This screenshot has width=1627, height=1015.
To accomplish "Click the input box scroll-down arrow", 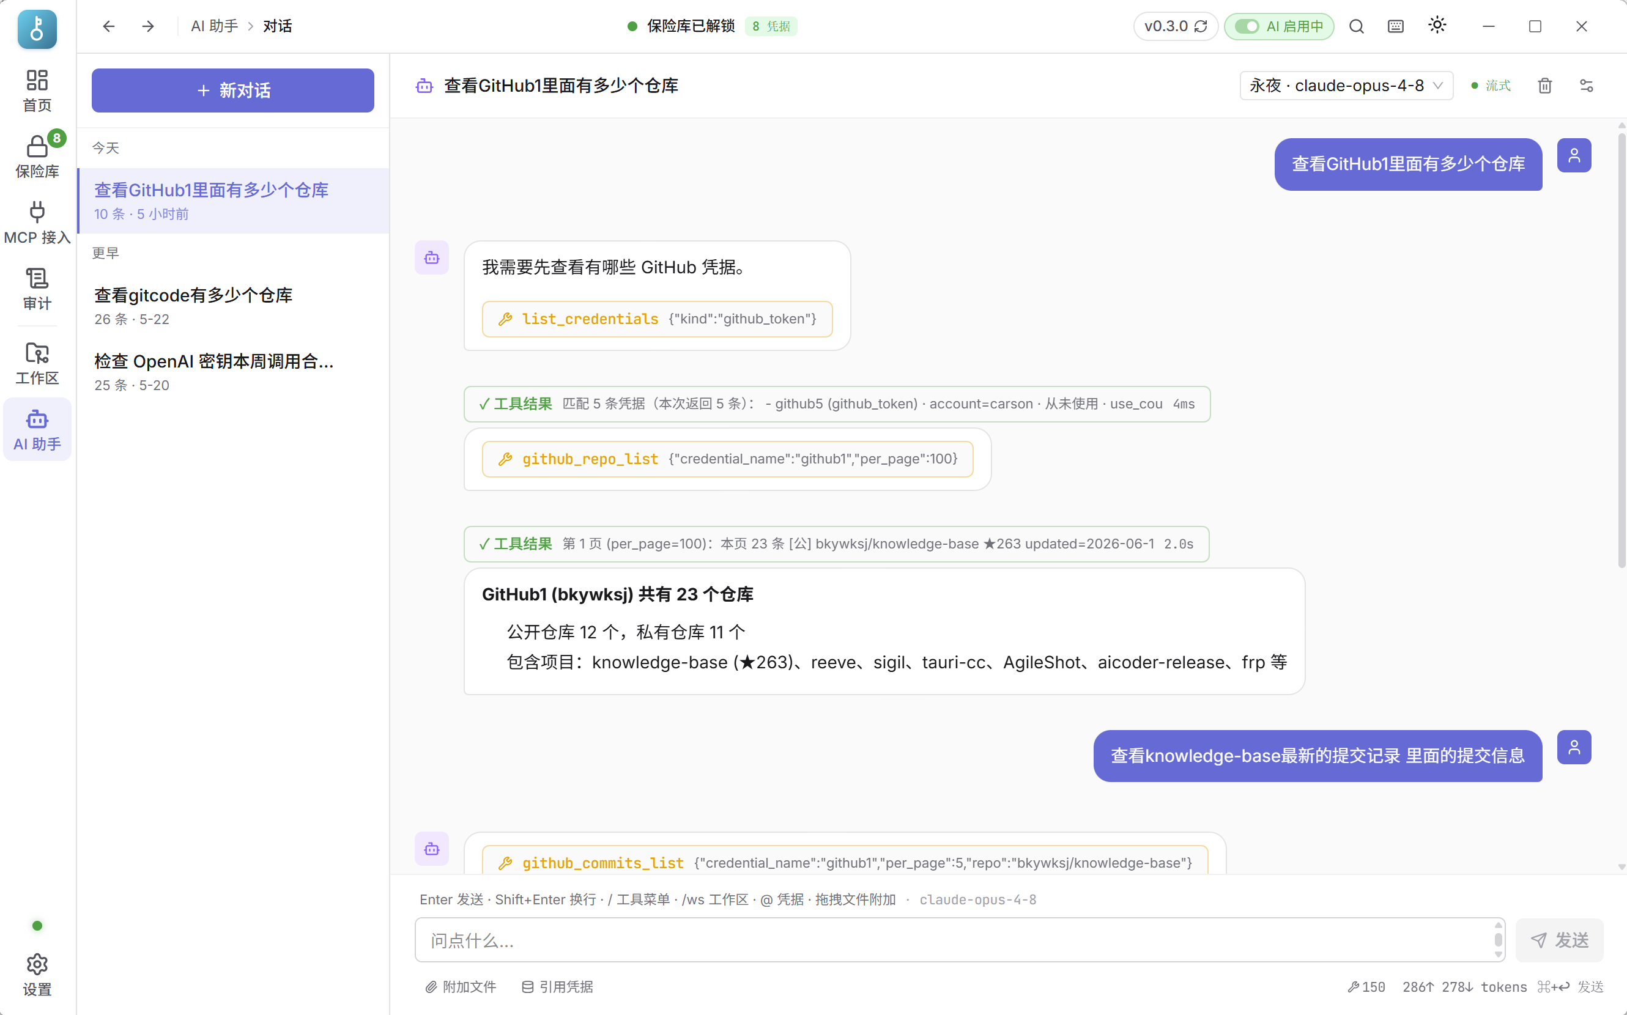I will (1498, 954).
